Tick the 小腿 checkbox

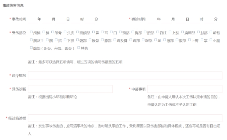click(x=211, y=40)
